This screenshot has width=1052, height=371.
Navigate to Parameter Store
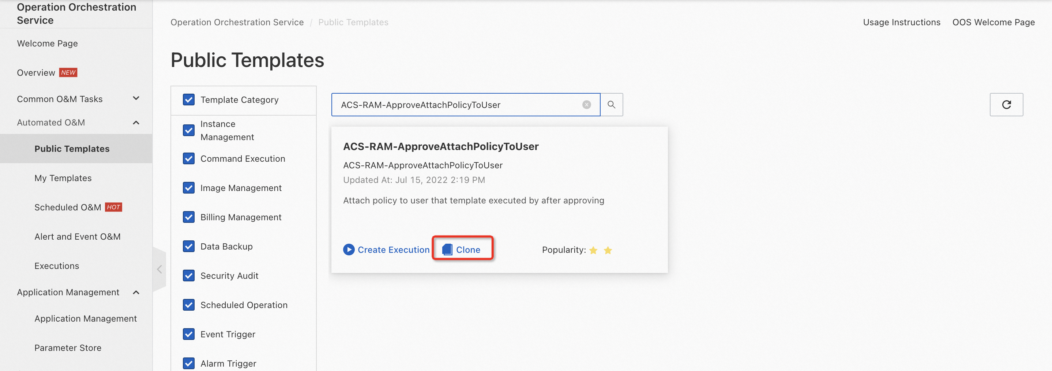point(68,348)
